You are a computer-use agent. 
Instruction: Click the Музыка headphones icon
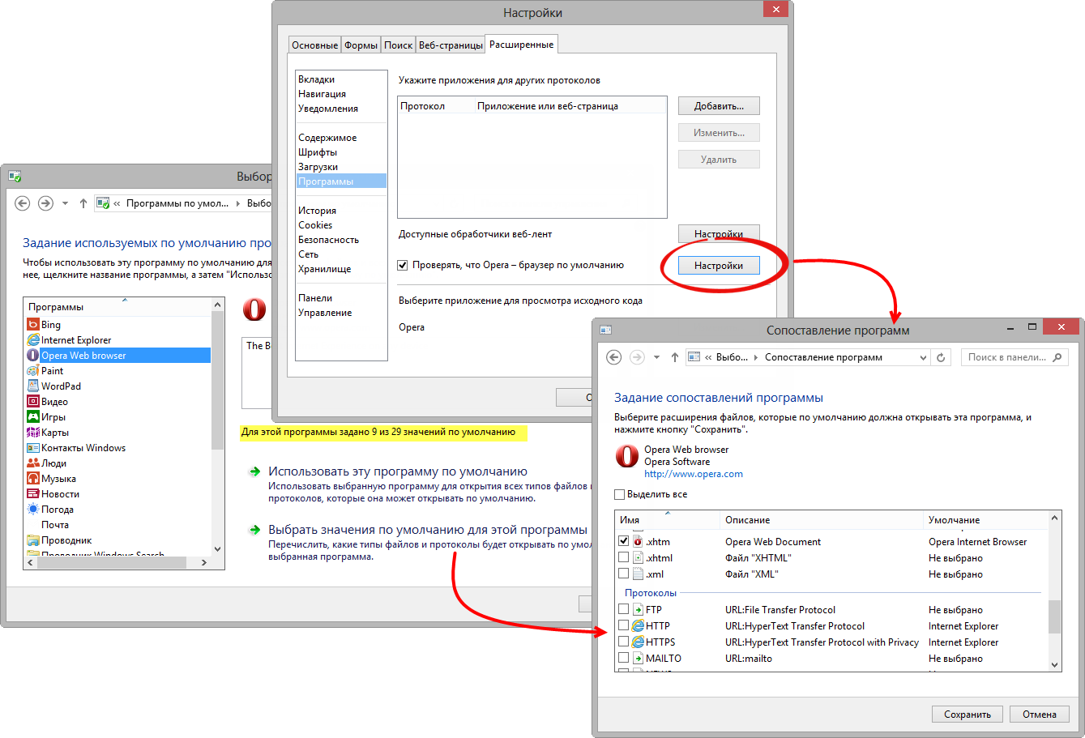click(33, 479)
